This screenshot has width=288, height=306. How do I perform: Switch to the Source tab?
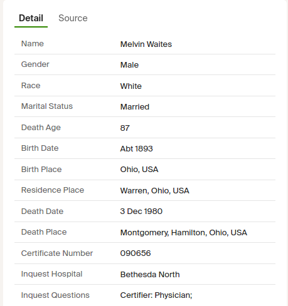pos(73,18)
